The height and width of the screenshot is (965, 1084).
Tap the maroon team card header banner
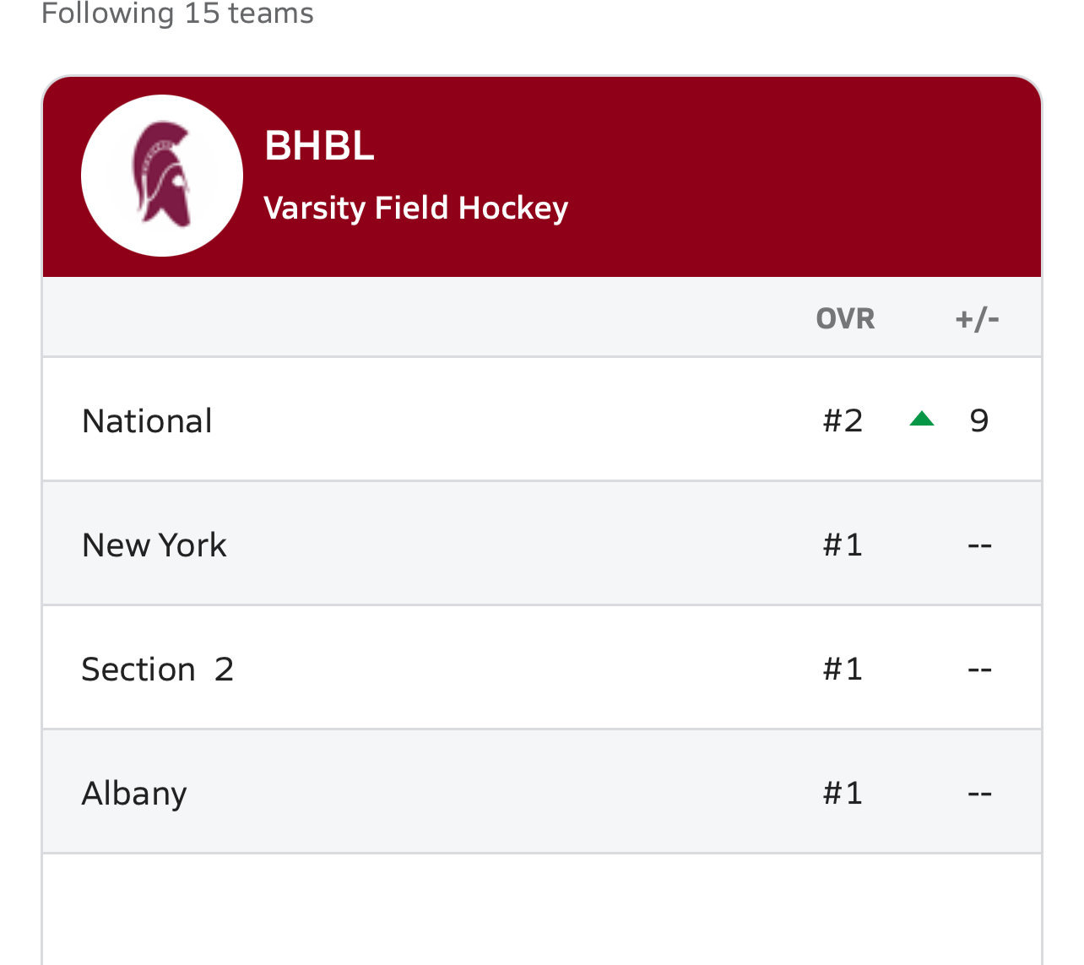click(x=542, y=176)
